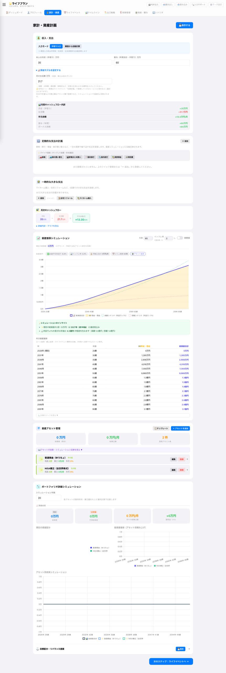226x673 pixels.
Task: Open データ設定 gear settings
Action: tap(216, 5)
